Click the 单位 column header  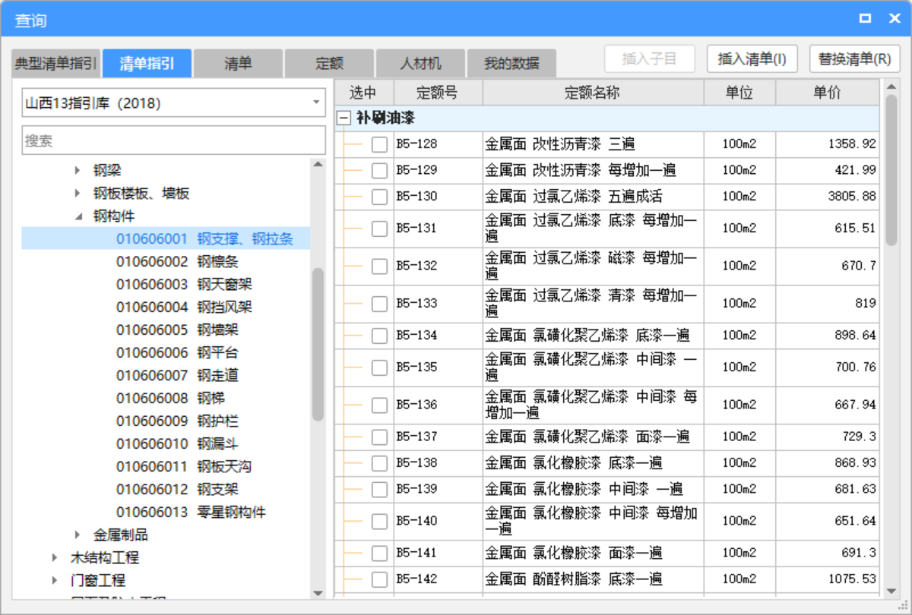739,93
